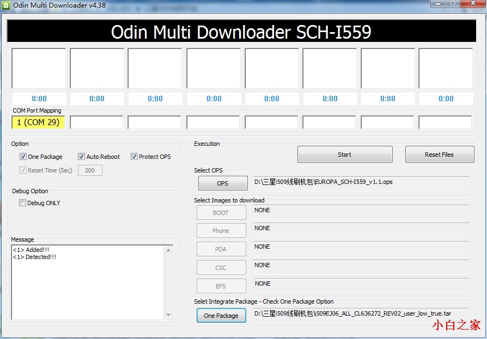Viewport: 487px width, 339px height.
Task: Click the Start button
Action: point(345,155)
